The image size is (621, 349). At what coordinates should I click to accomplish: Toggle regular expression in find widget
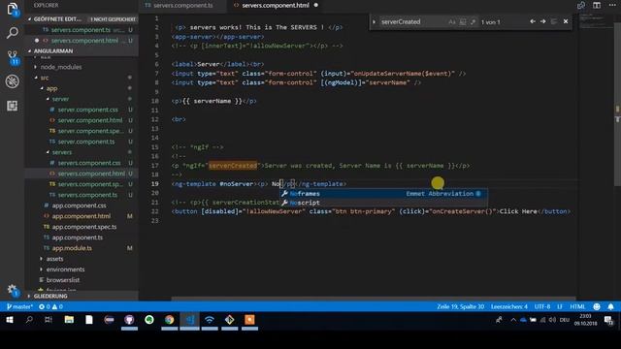coord(473,22)
